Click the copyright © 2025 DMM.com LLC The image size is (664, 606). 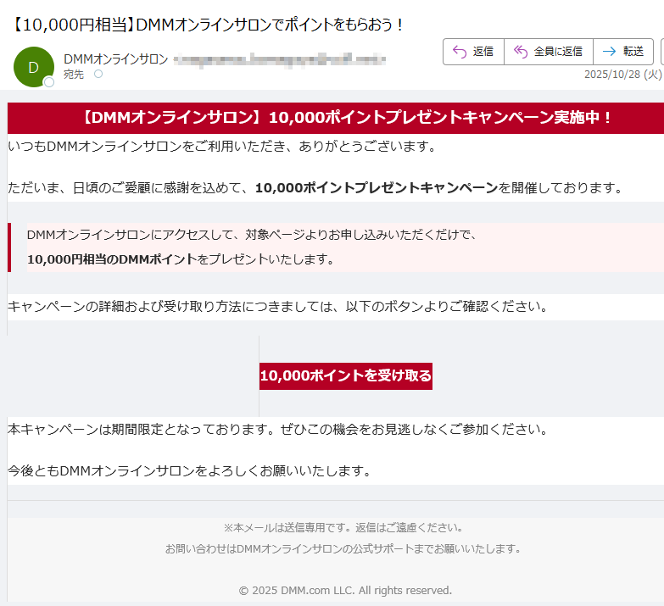tap(345, 591)
